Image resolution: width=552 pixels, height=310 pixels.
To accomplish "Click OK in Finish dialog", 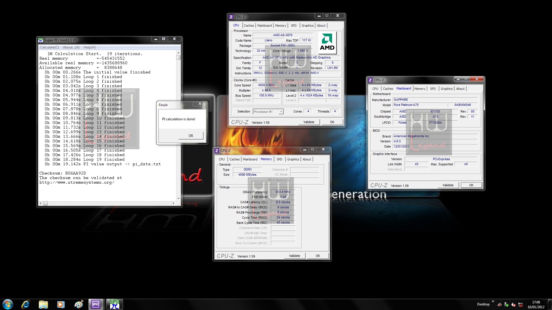I will (191, 136).
